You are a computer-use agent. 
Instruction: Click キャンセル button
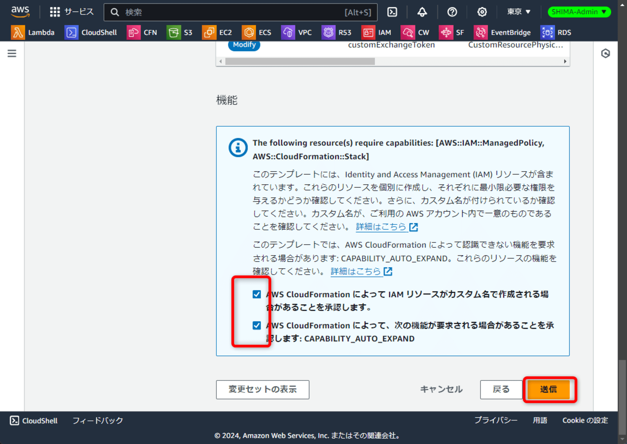(x=441, y=389)
